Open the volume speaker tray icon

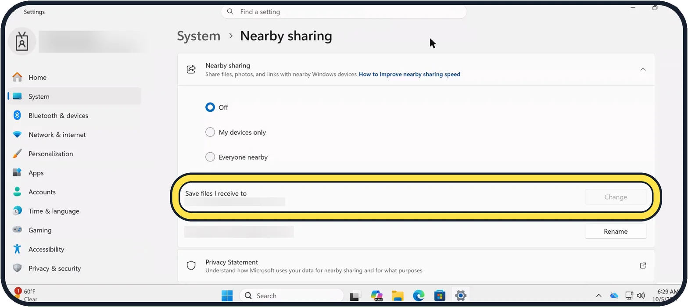pyautogui.click(x=641, y=296)
